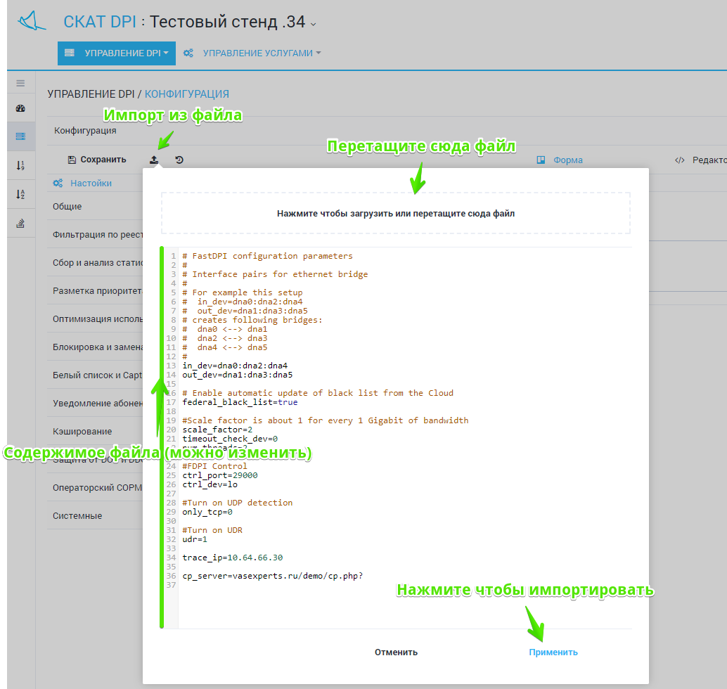Click Отменить to cancel the import
Viewport: 727px width, 689px height.
point(396,652)
